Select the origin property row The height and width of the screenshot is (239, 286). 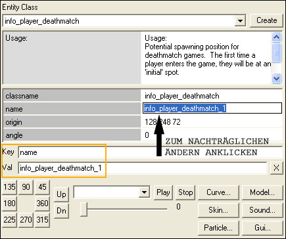pos(143,122)
